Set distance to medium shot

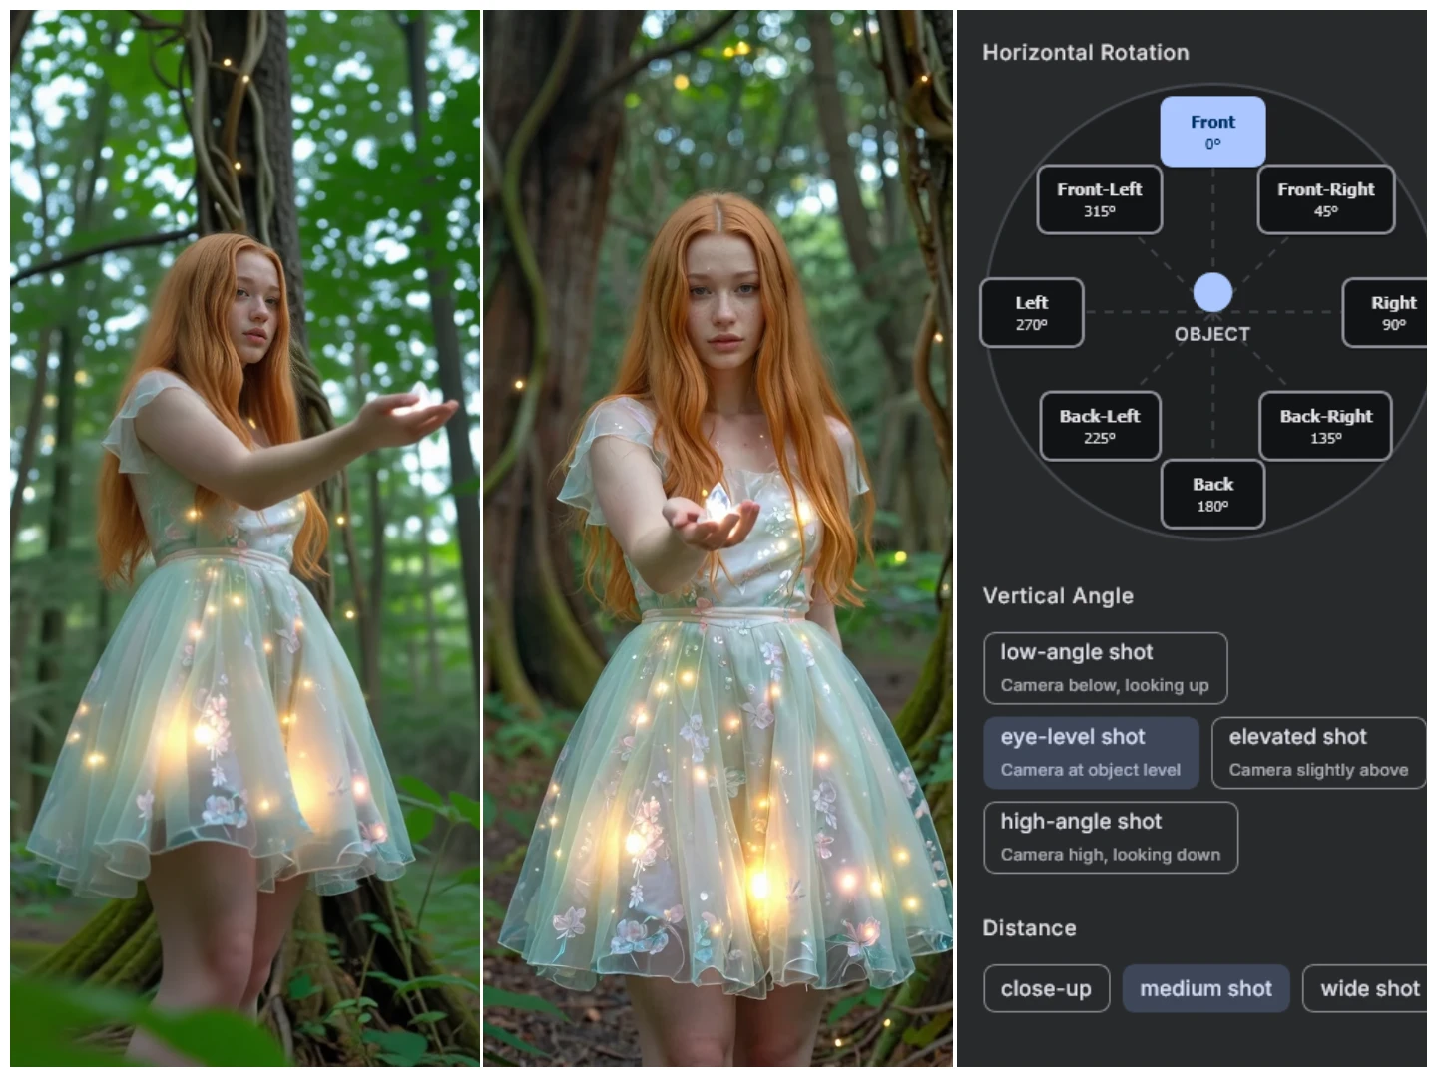[x=1206, y=988]
